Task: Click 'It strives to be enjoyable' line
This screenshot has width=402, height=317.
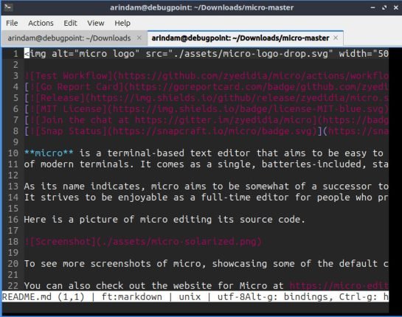Action: (206, 198)
